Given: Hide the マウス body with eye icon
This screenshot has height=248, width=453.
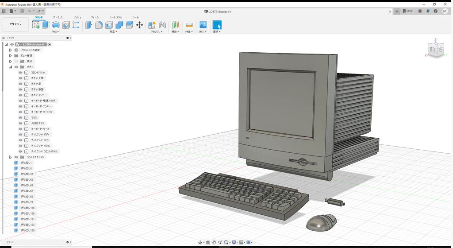Looking at the screenshot, I should [20, 118].
